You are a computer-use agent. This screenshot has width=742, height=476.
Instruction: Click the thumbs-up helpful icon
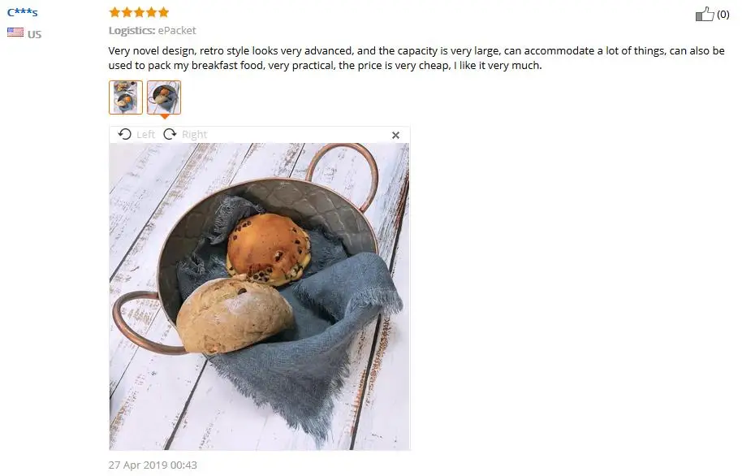tap(705, 14)
